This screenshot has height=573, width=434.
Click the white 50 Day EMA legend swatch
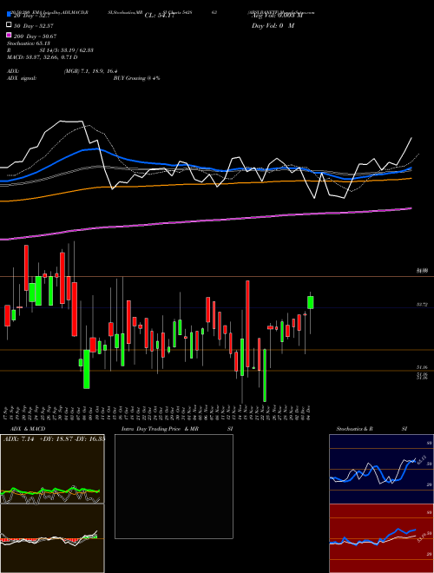pos(9,25)
